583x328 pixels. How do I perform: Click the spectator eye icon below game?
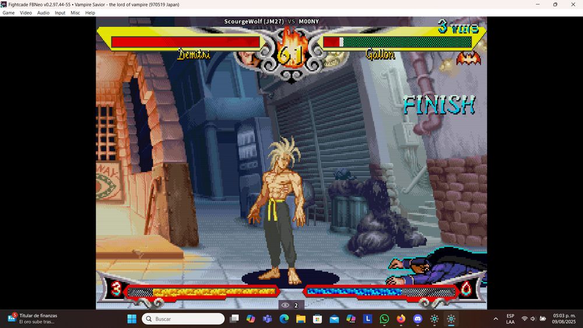pos(285,305)
